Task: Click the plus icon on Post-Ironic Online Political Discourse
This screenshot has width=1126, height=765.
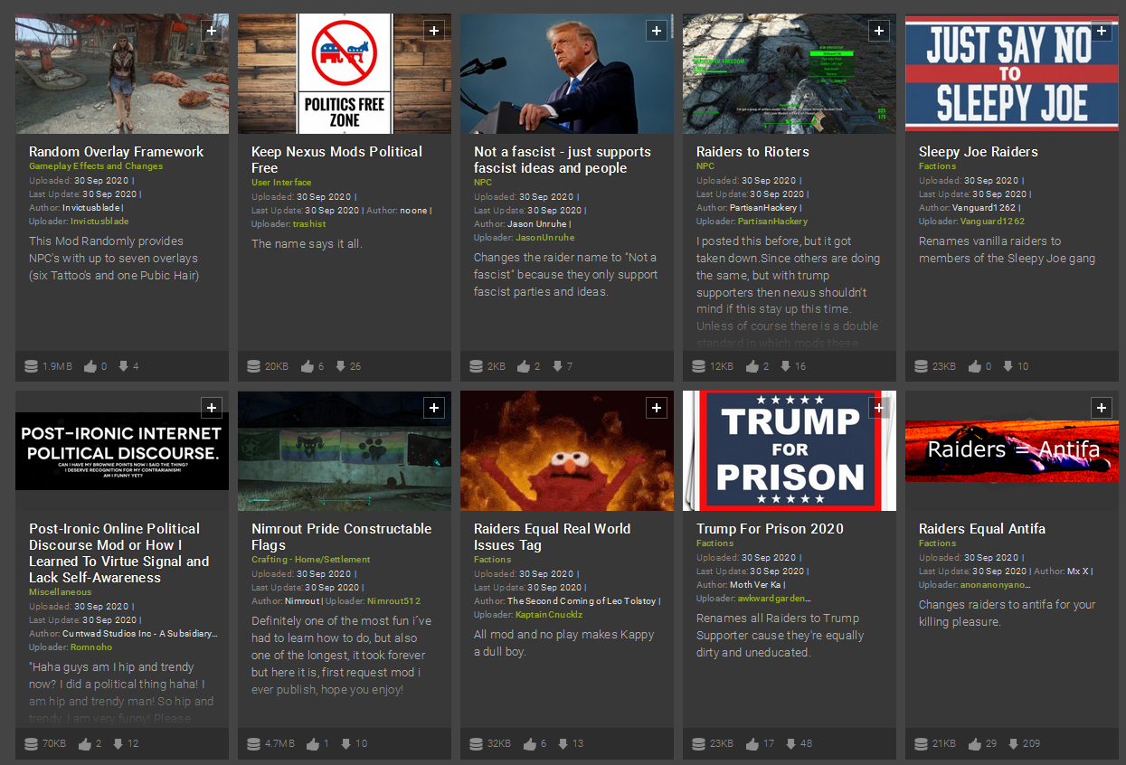Action: coord(212,408)
